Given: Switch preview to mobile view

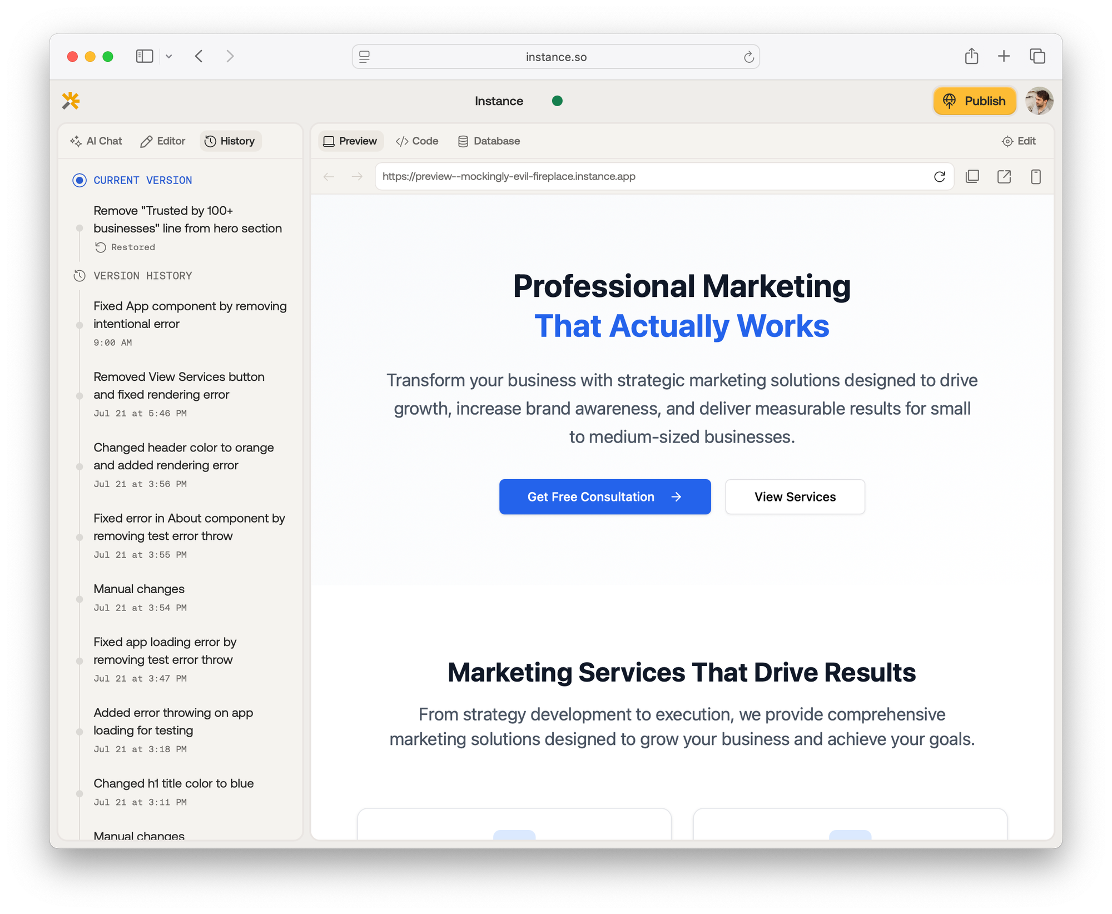Looking at the screenshot, I should coord(1035,177).
